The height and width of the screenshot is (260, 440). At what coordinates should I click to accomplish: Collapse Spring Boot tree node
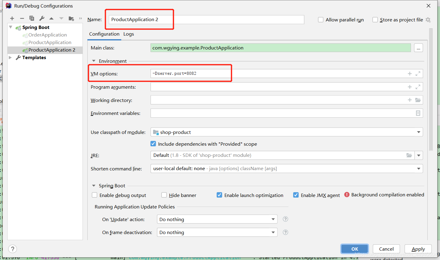pyautogui.click(x=11, y=27)
